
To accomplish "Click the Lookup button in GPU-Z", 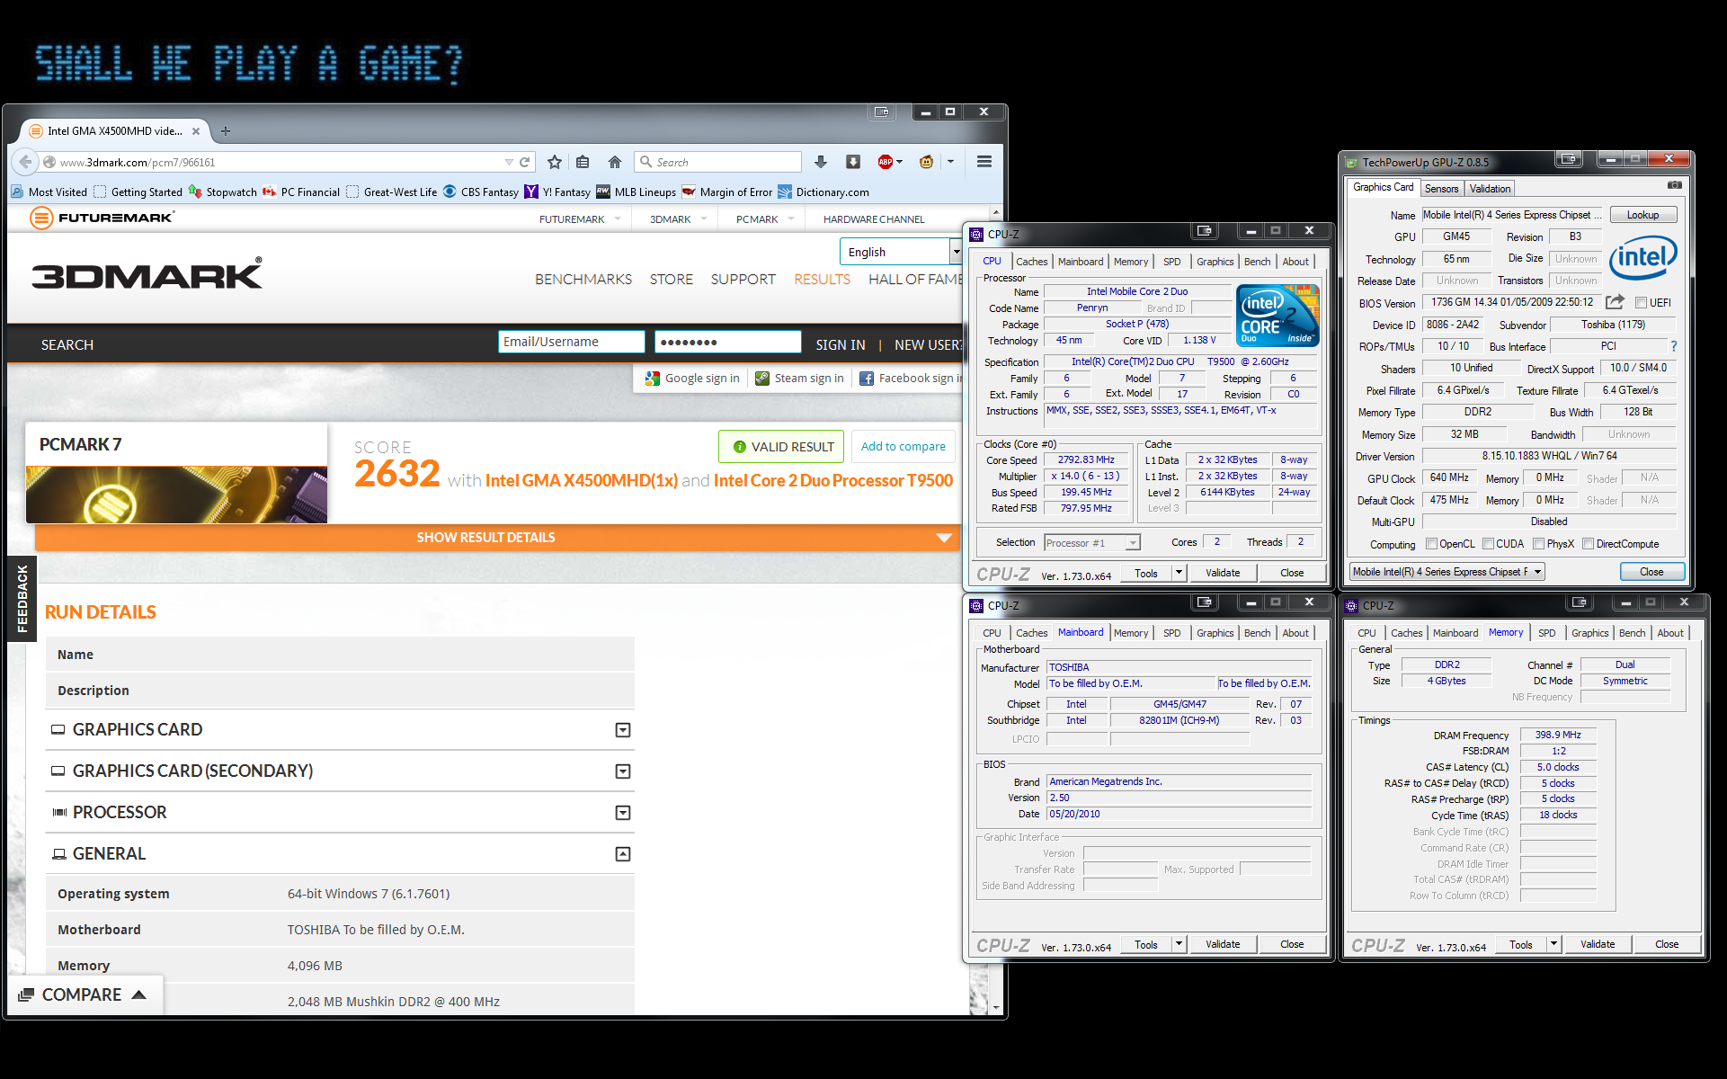I will pyautogui.click(x=1642, y=215).
